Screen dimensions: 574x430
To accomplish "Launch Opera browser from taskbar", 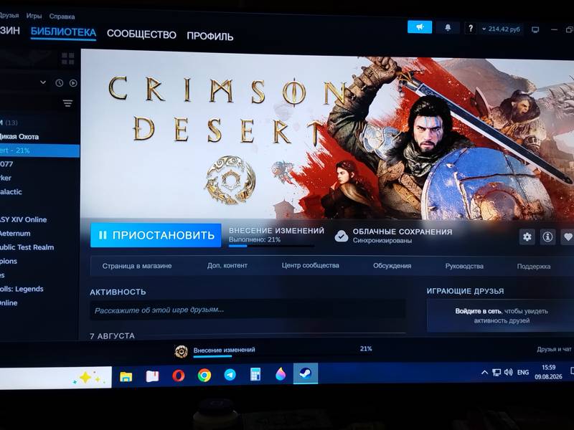I will [x=178, y=376].
